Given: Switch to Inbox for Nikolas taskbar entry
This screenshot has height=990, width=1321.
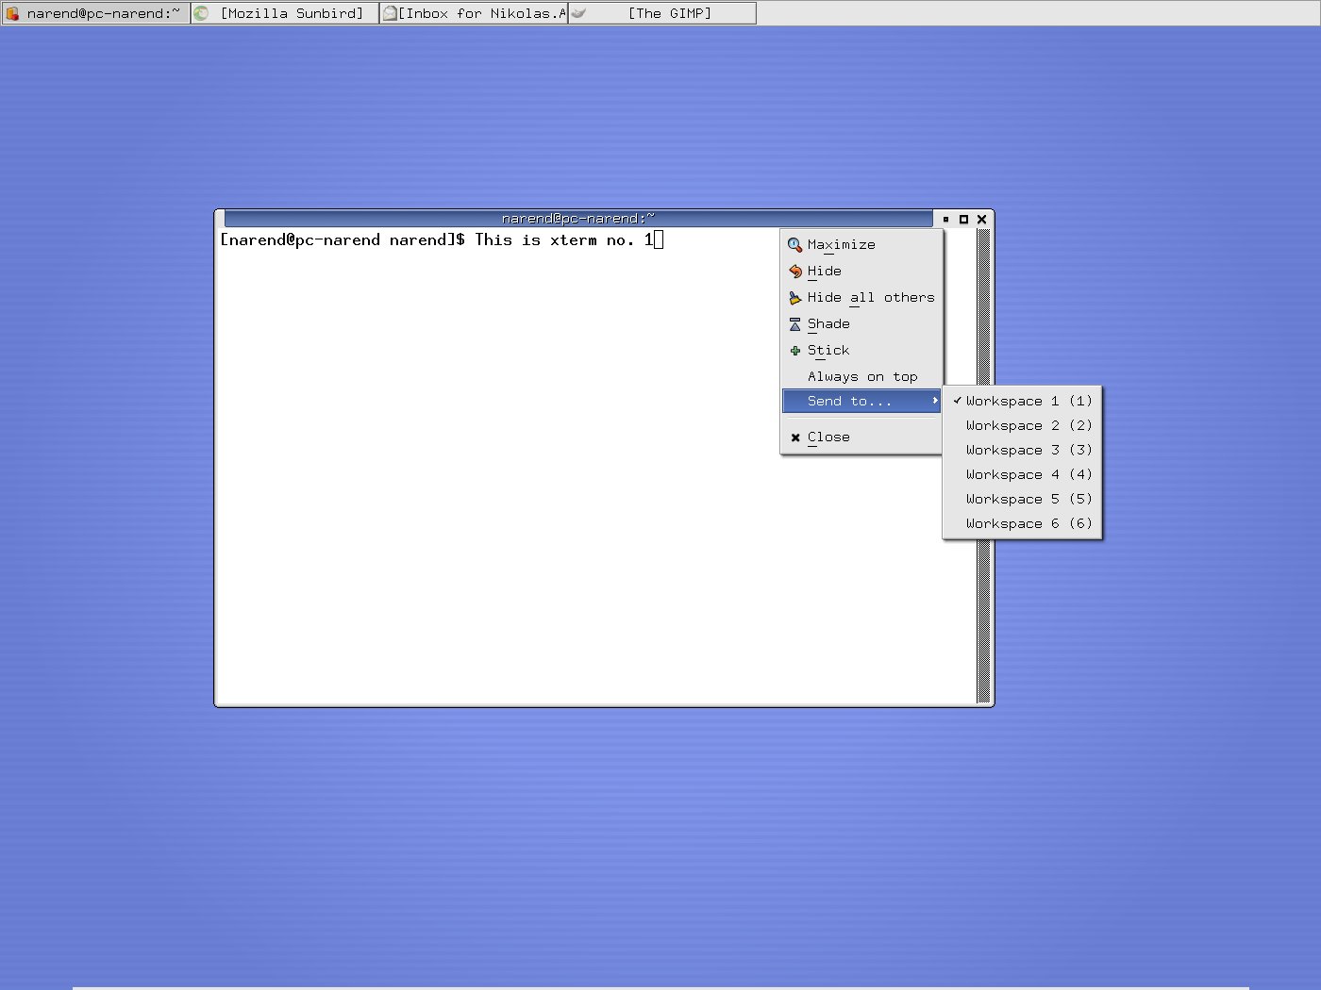Looking at the screenshot, I should (474, 13).
